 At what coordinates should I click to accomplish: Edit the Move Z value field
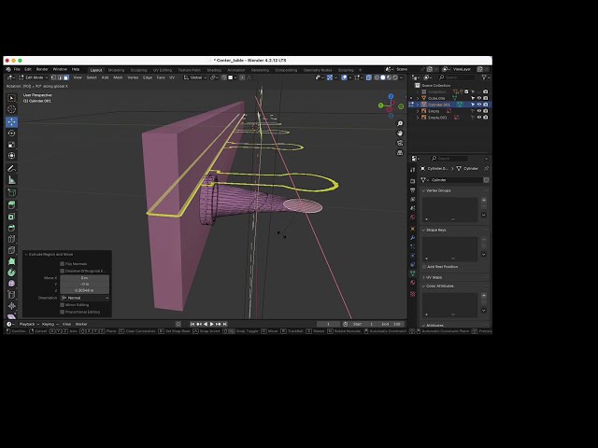(x=85, y=290)
